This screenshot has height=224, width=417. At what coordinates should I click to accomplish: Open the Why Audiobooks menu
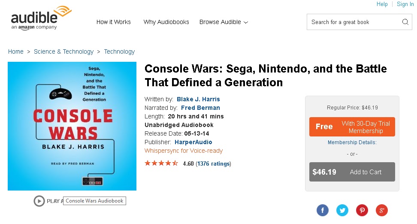coord(166,22)
